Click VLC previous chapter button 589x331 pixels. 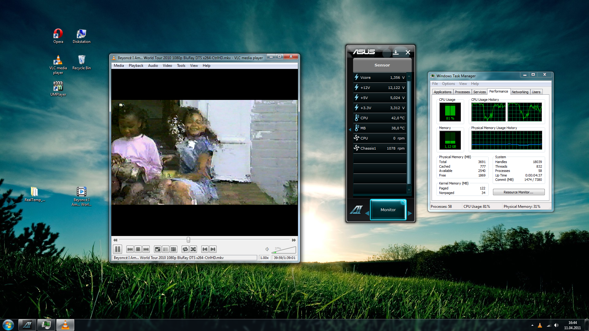(130, 249)
